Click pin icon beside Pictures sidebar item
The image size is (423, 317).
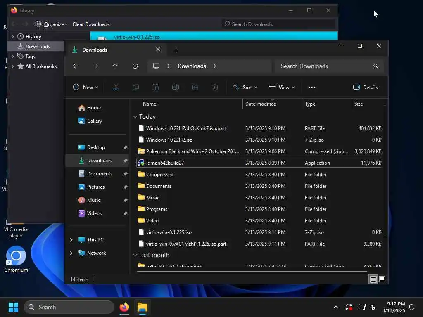(x=125, y=187)
